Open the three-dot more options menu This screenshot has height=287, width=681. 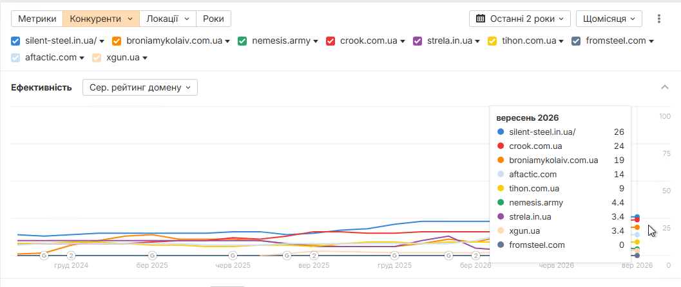[x=659, y=19]
